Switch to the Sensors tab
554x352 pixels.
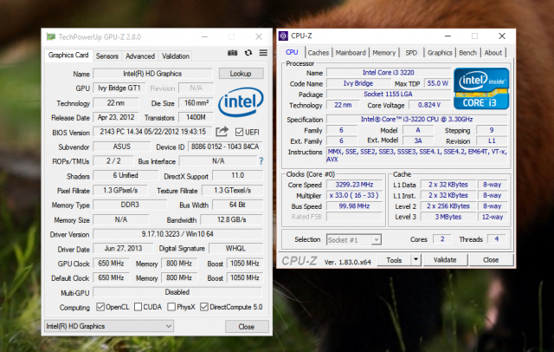(107, 55)
